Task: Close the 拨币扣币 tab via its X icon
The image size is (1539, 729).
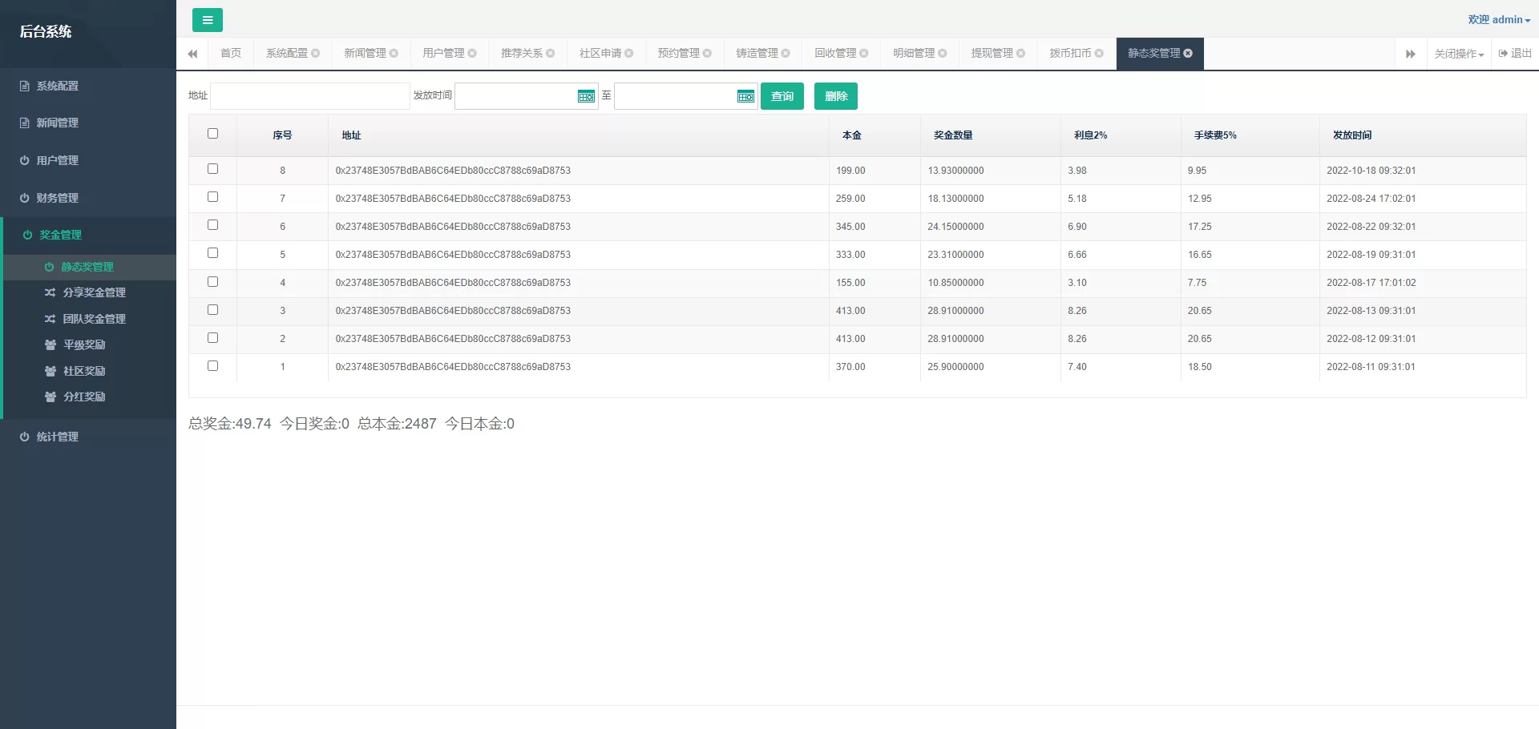Action: 1099,54
